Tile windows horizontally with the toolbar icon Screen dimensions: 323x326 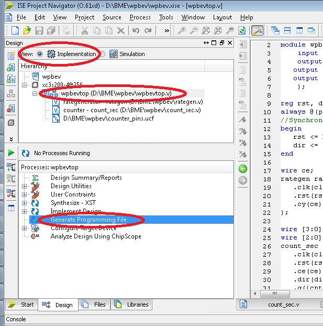pos(287,30)
